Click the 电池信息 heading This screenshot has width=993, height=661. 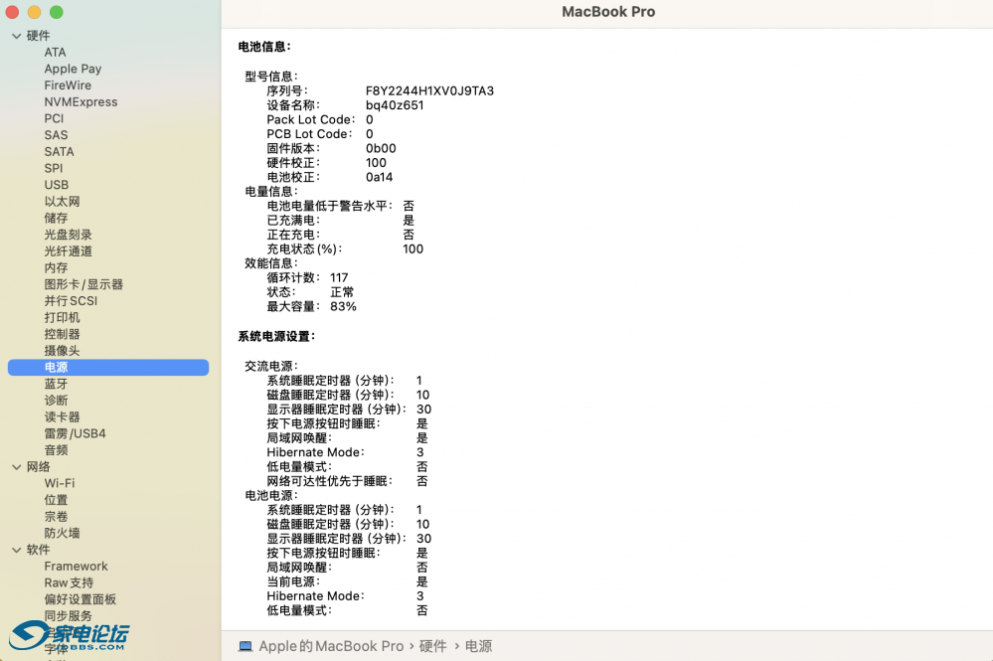click(x=264, y=47)
